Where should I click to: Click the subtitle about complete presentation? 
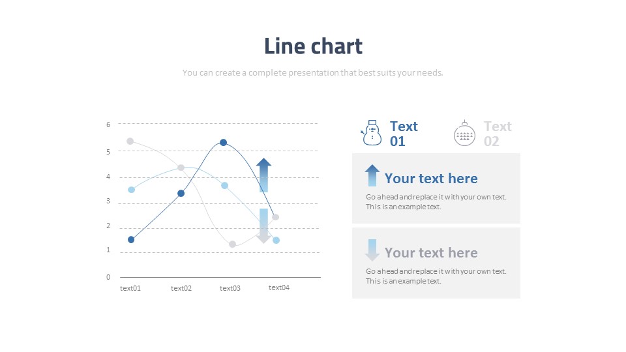point(312,72)
